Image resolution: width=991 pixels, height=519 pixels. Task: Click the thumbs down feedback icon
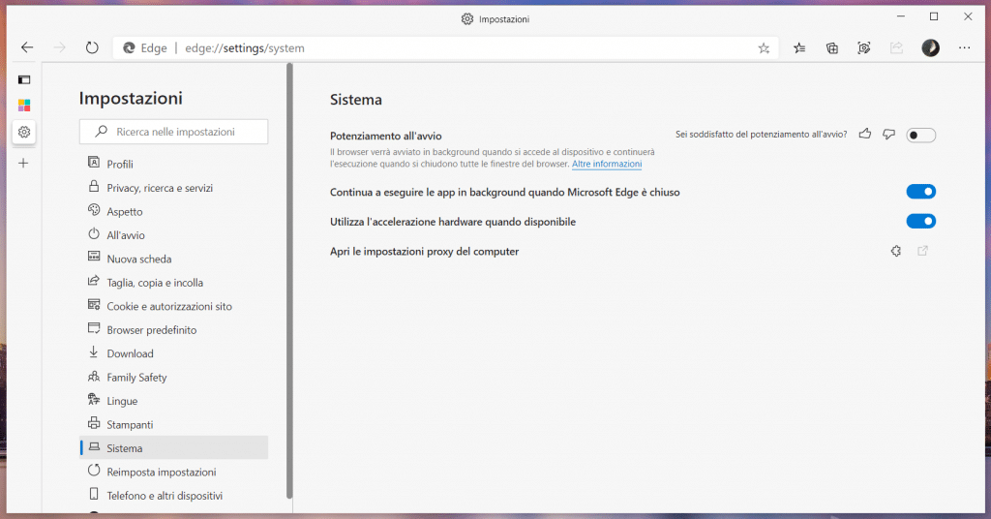coord(888,135)
